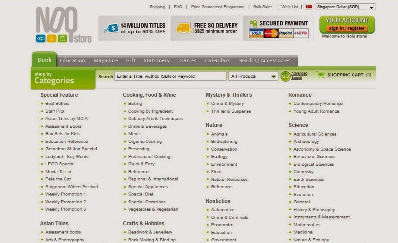
Task: Open Contemporary Romance category
Action: (318, 103)
